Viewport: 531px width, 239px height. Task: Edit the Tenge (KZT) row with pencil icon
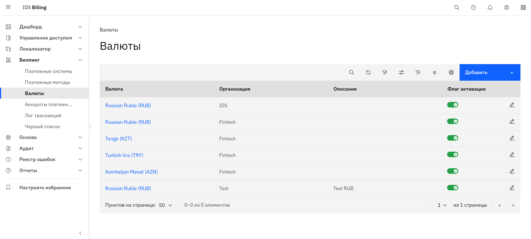click(x=512, y=138)
